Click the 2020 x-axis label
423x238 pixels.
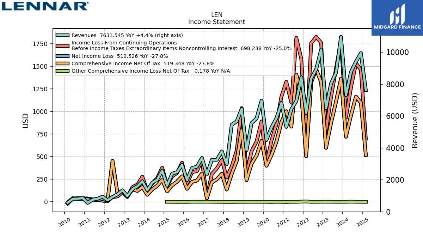263,222
